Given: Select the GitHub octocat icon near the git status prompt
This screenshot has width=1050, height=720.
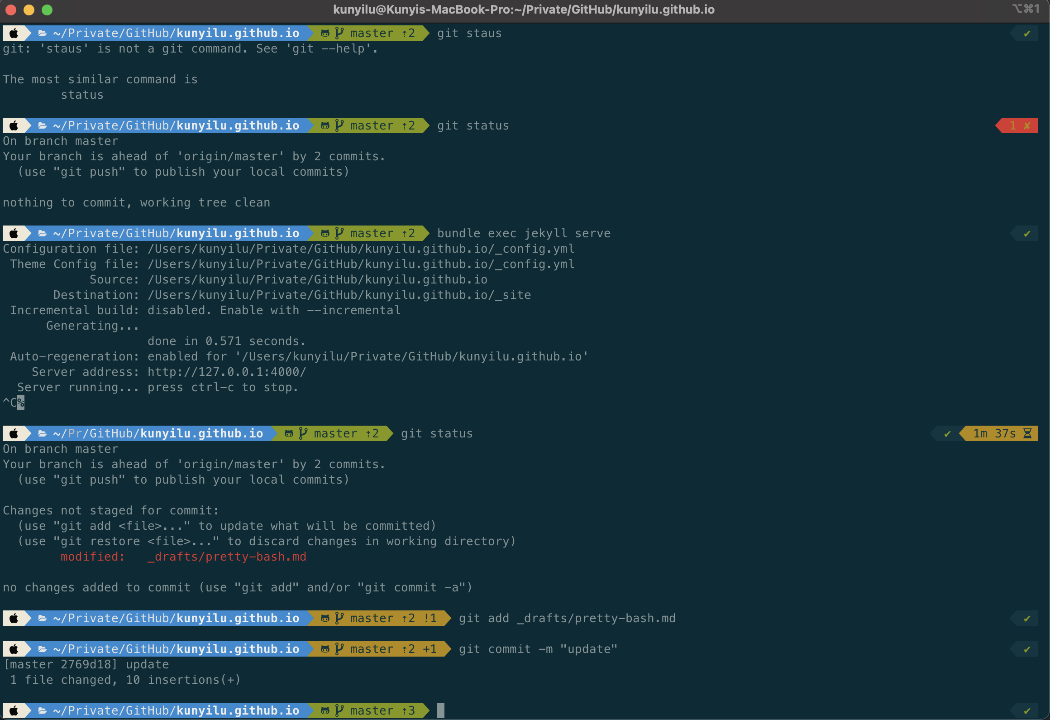Looking at the screenshot, I should coord(325,125).
